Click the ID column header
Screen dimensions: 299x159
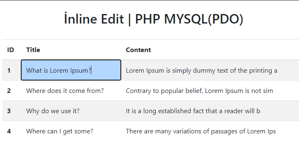(10, 50)
